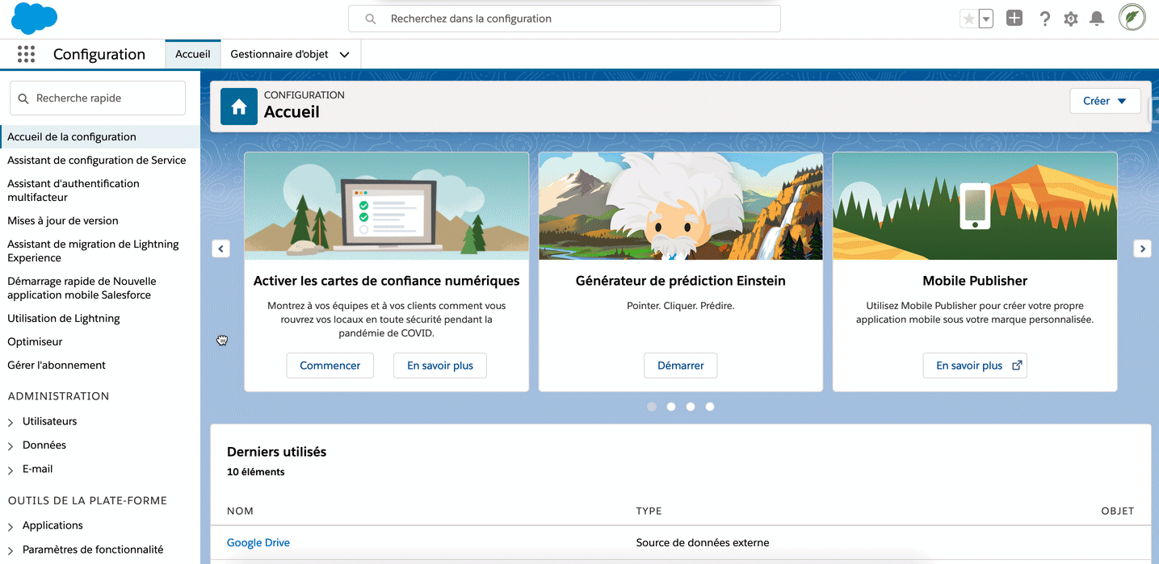Select Assistant de configuration de Service

pos(97,160)
